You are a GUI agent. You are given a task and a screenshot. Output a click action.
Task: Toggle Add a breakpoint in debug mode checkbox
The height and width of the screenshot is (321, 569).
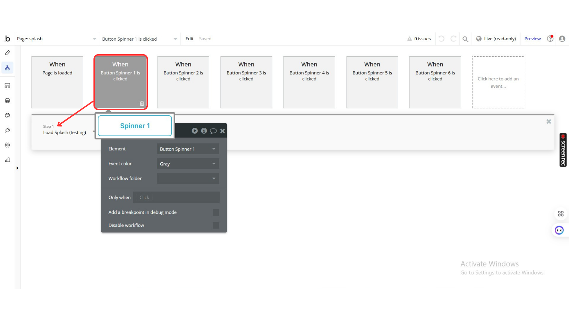click(216, 212)
